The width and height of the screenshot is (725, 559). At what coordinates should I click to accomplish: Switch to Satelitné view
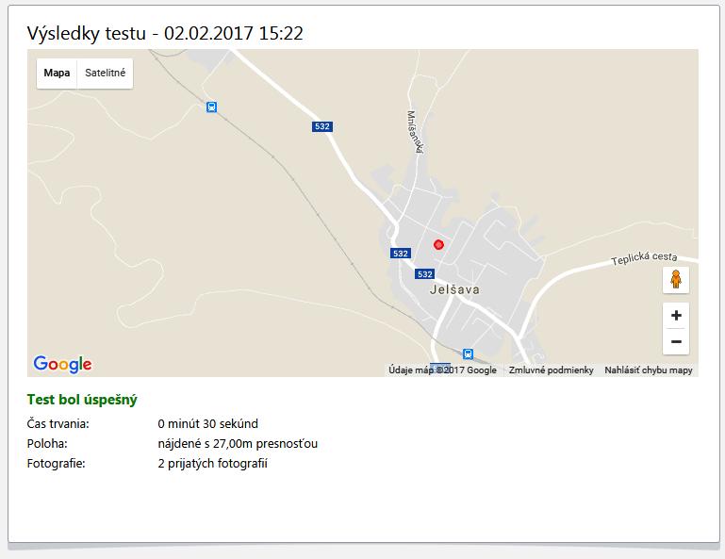(x=105, y=73)
